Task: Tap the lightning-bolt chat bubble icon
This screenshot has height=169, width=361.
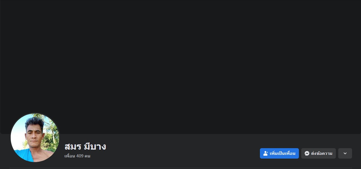Action: coord(307,153)
